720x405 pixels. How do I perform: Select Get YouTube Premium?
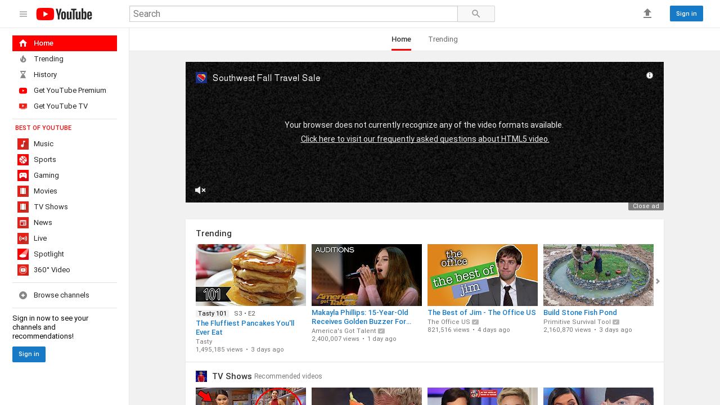pyautogui.click(x=65, y=91)
